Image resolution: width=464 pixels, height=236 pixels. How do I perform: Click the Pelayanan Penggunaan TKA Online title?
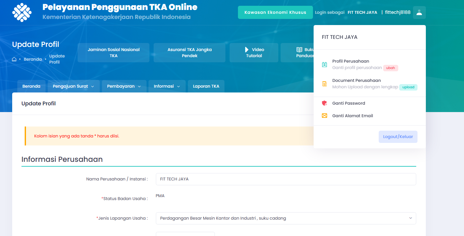pyautogui.click(x=120, y=7)
